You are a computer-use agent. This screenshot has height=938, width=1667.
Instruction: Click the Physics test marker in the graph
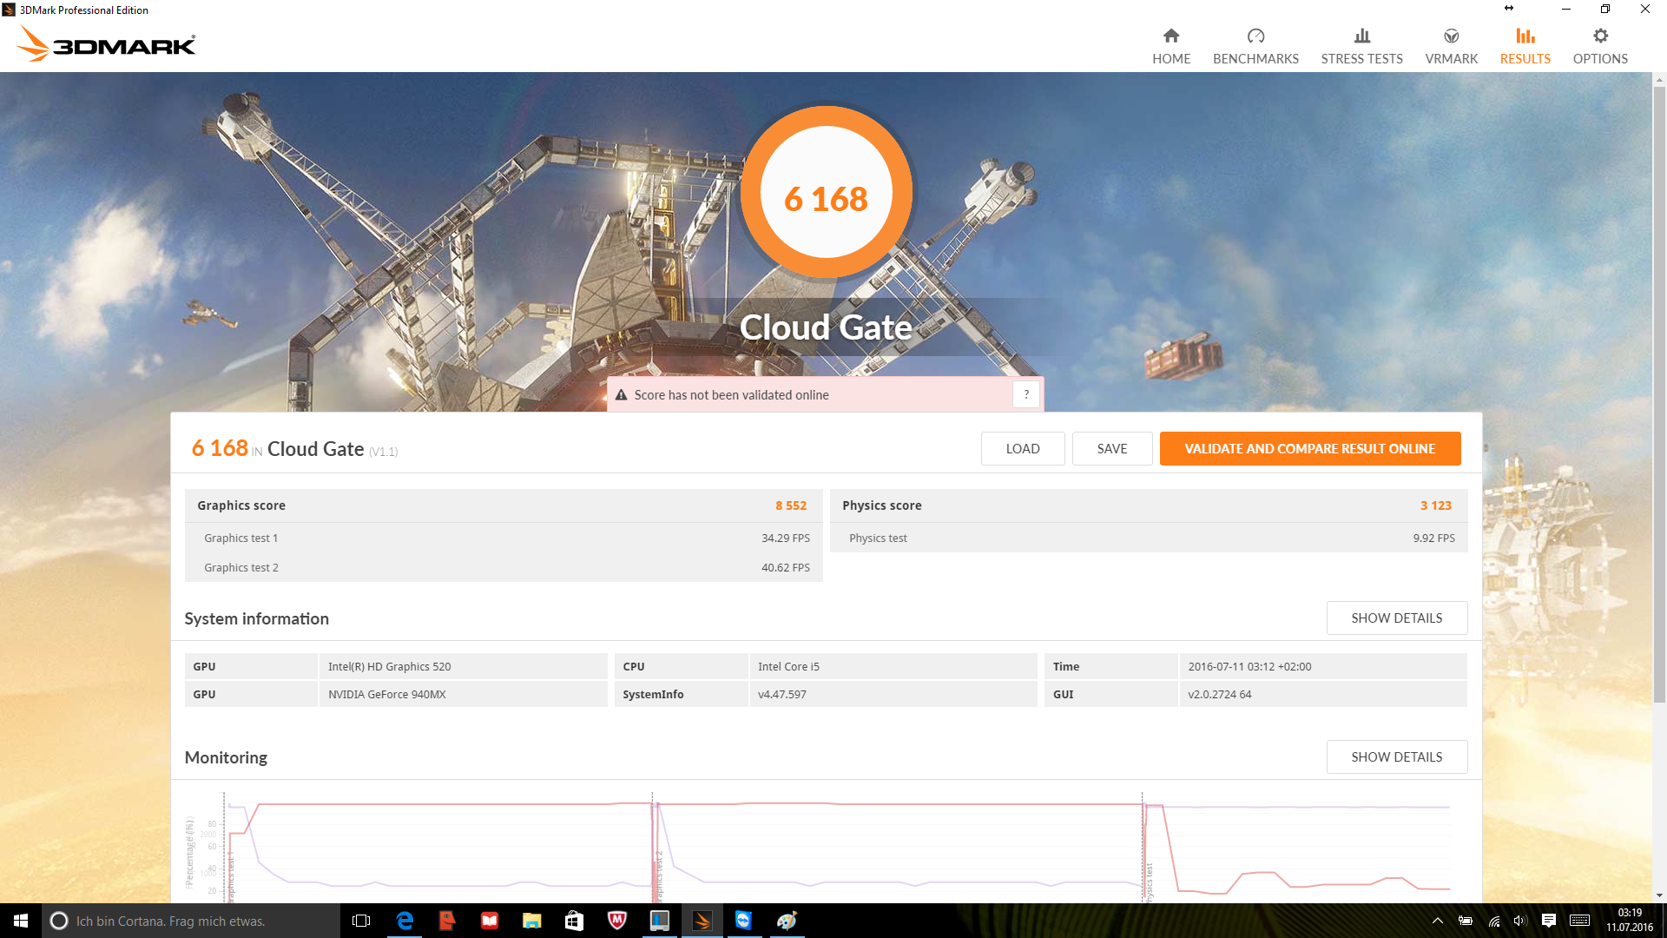(x=1149, y=882)
